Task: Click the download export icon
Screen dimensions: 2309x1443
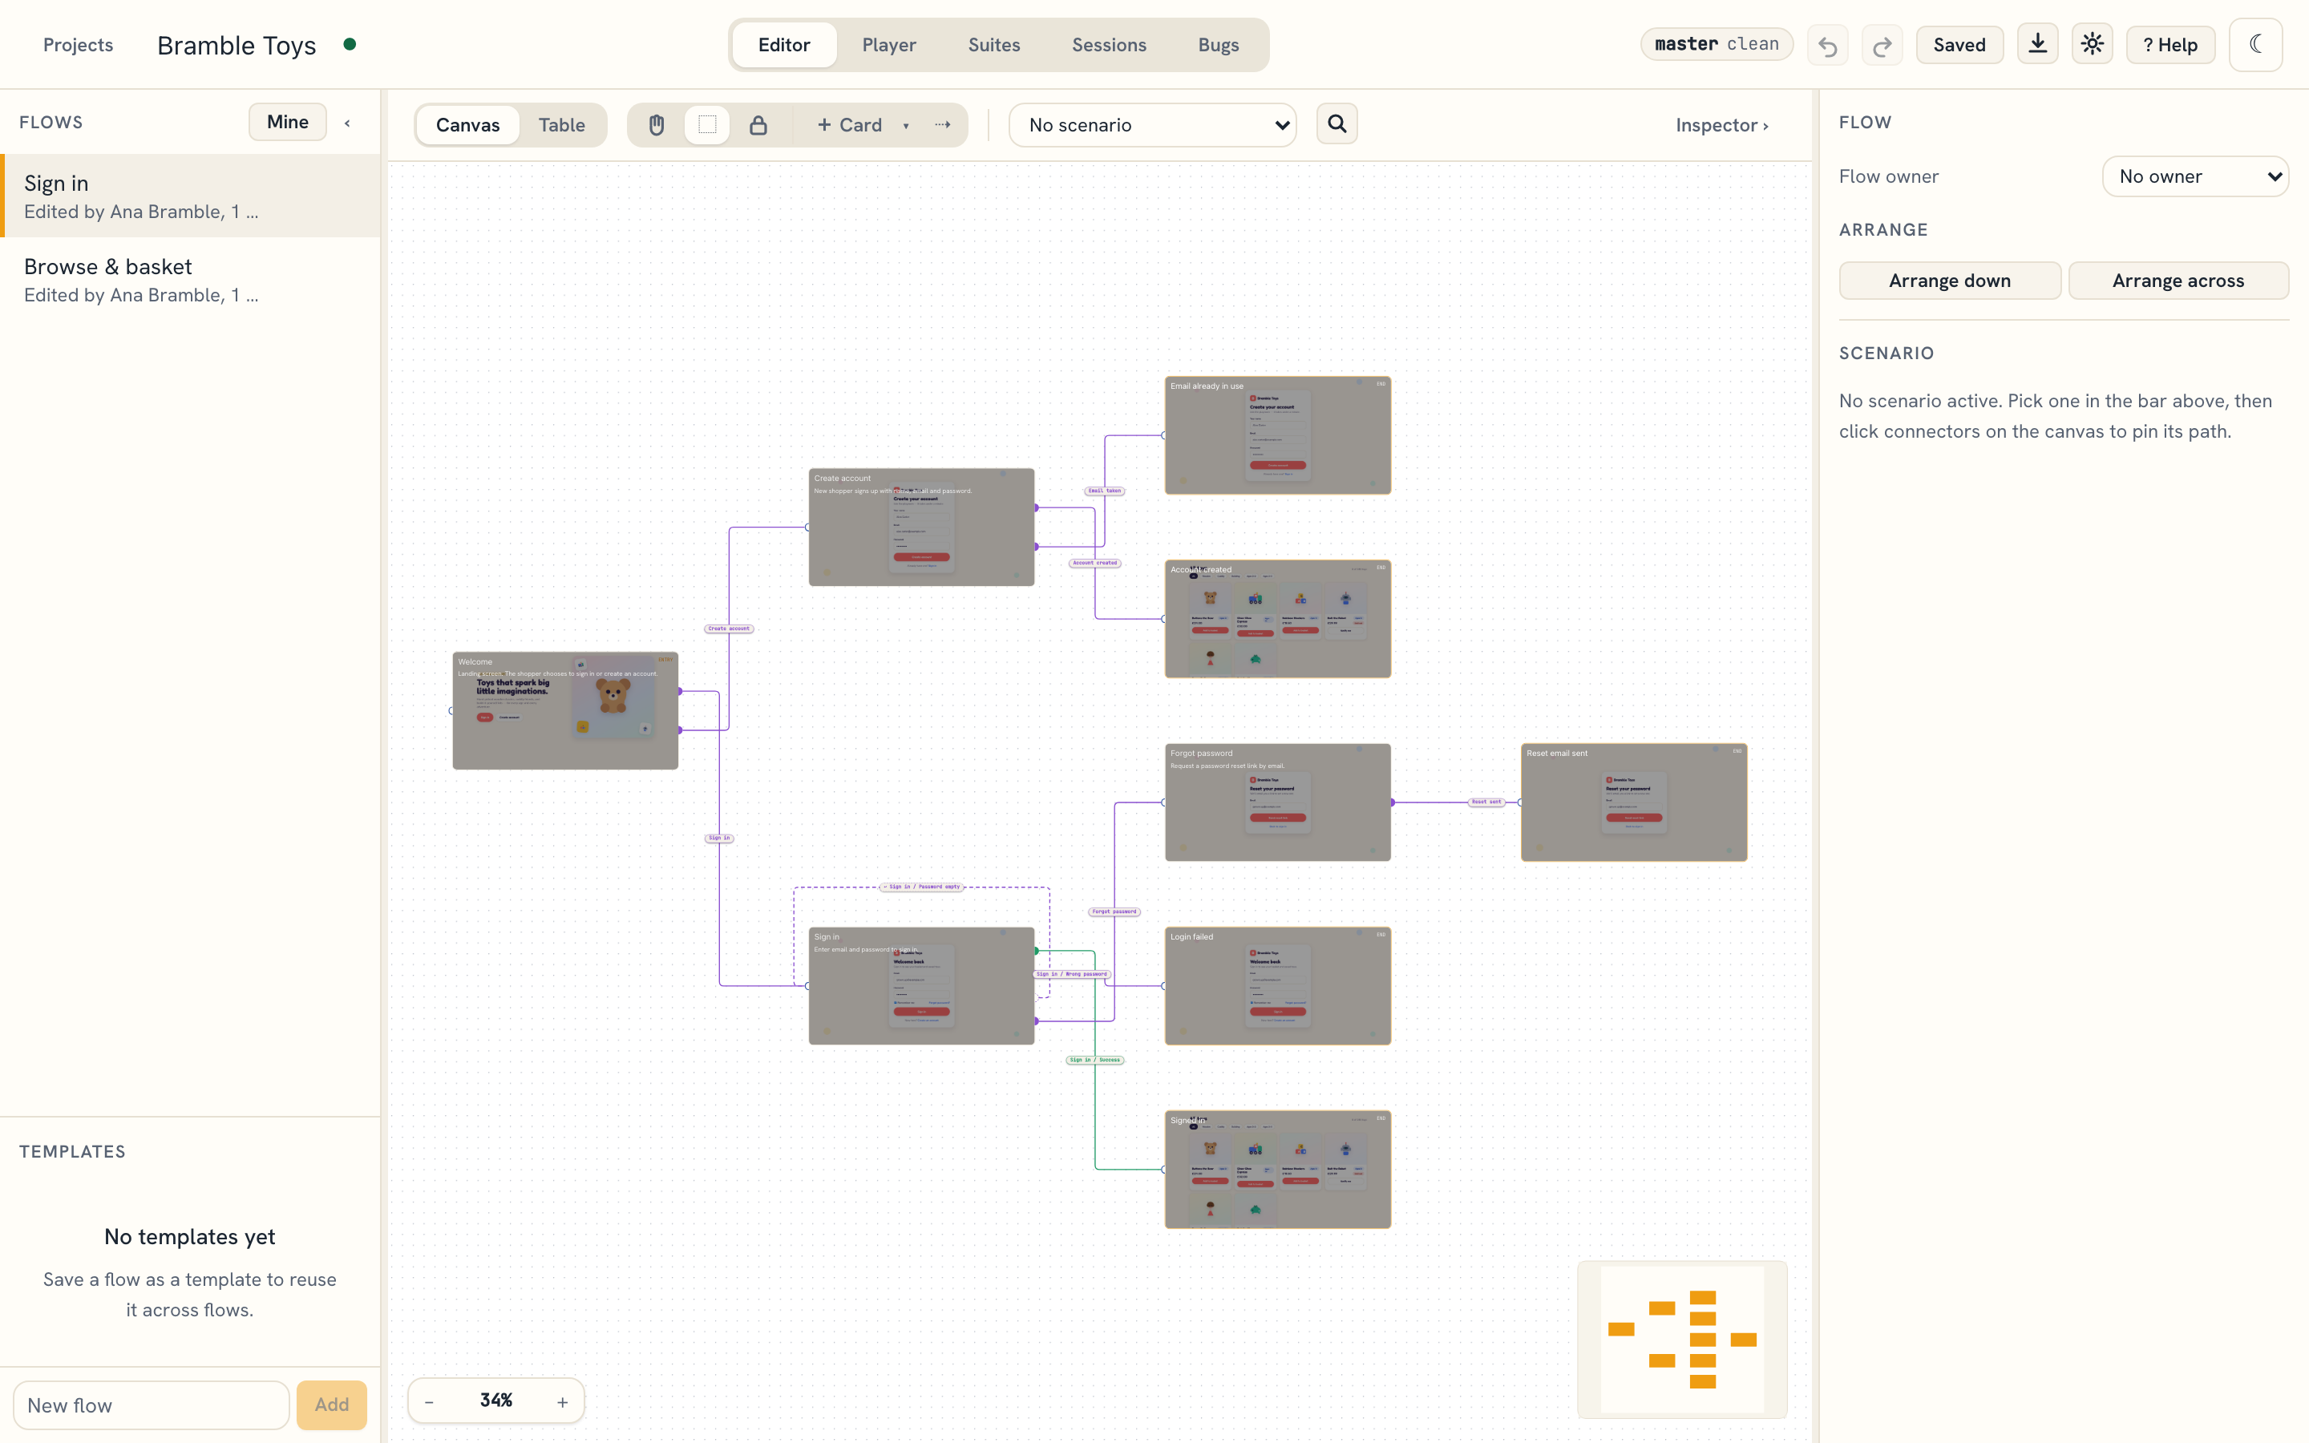Action: (x=2037, y=44)
